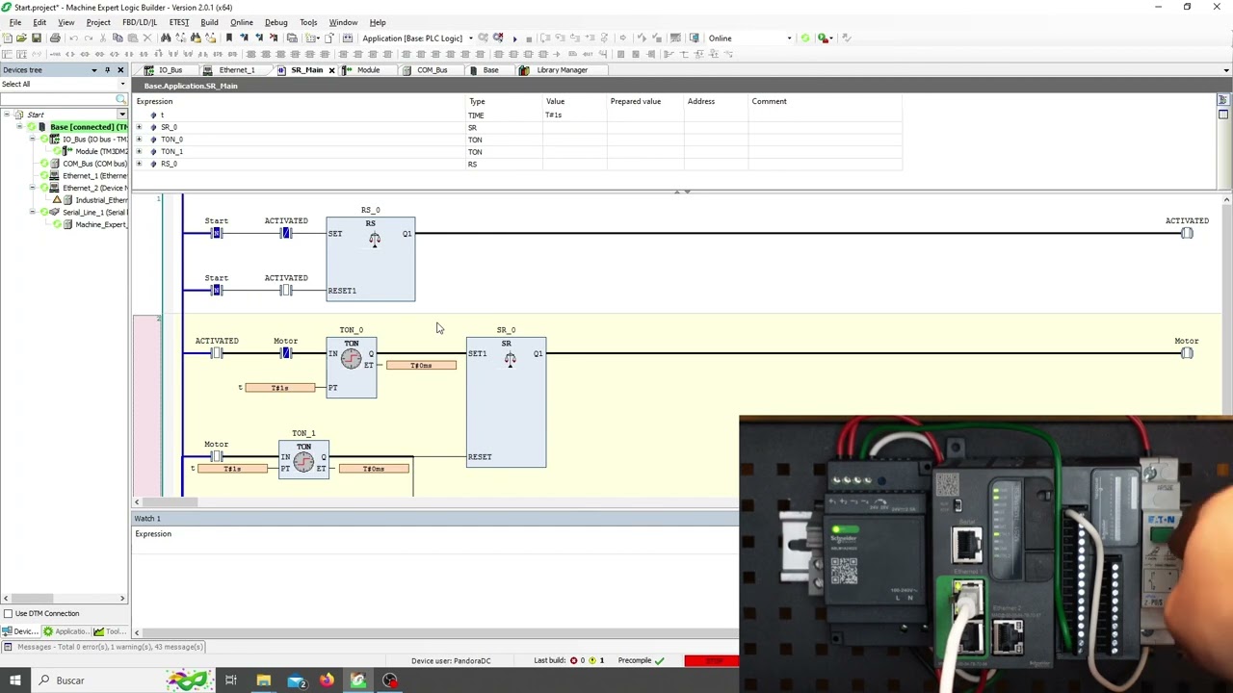Screen dimensions: 1233x693
Task: Click the Stop application icon
Action: [529, 38]
